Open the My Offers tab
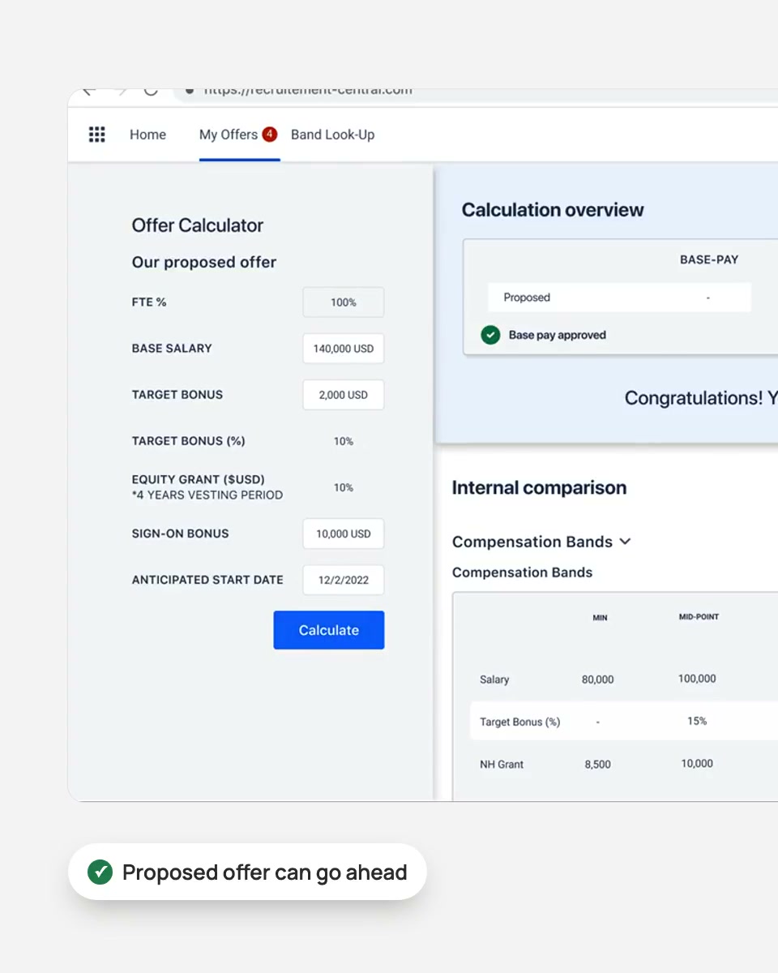 coord(229,135)
